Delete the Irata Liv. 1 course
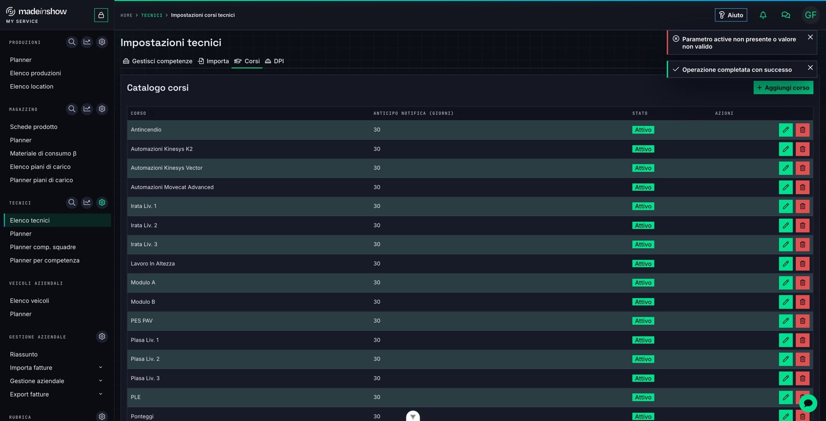This screenshot has width=826, height=421. [x=802, y=206]
